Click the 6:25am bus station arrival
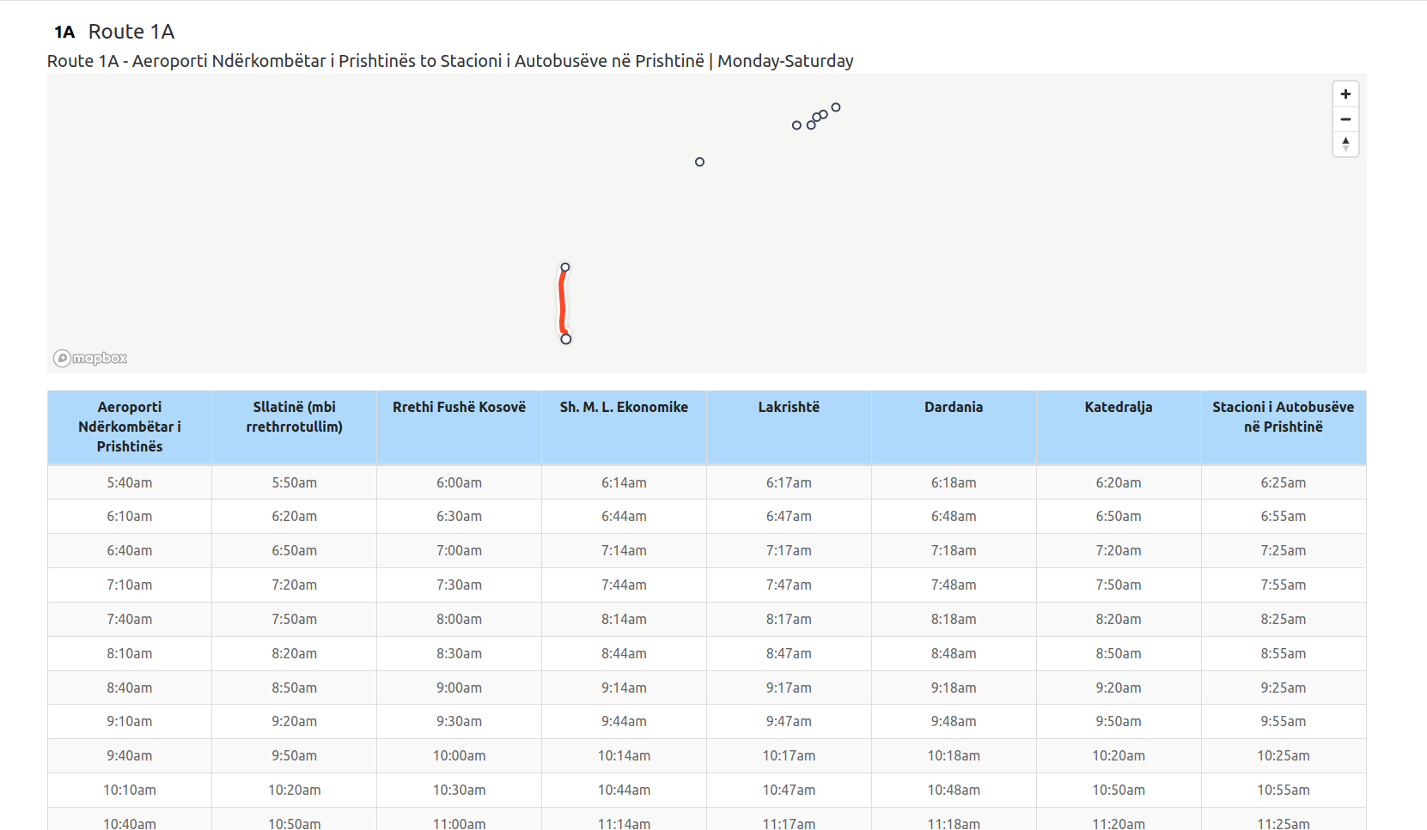The height and width of the screenshot is (830, 1427). (x=1284, y=482)
